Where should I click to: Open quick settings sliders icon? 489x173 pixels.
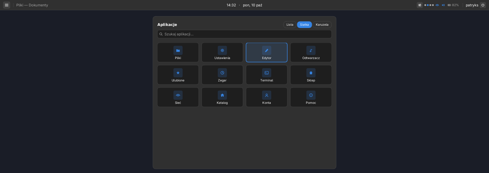[420, 5]
